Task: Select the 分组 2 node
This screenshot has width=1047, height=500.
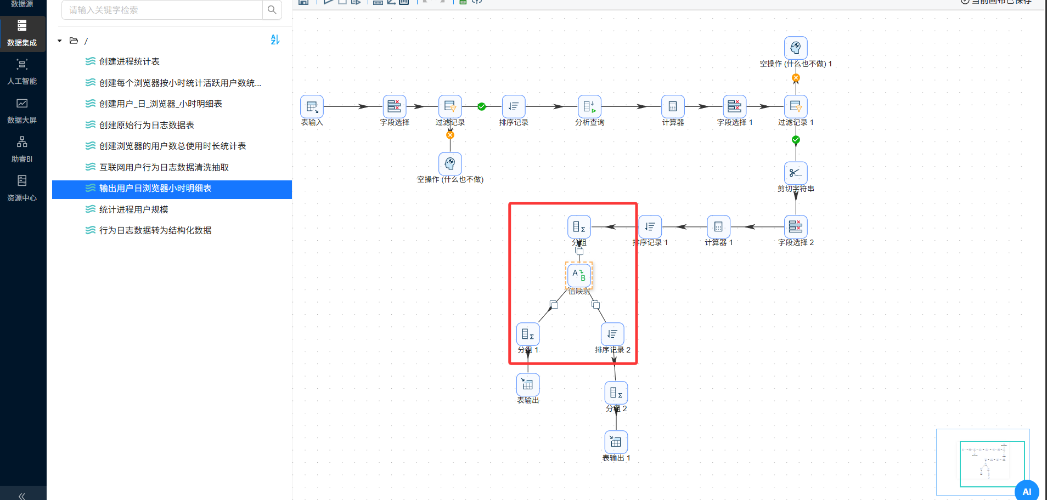Action: coord(616,393)
